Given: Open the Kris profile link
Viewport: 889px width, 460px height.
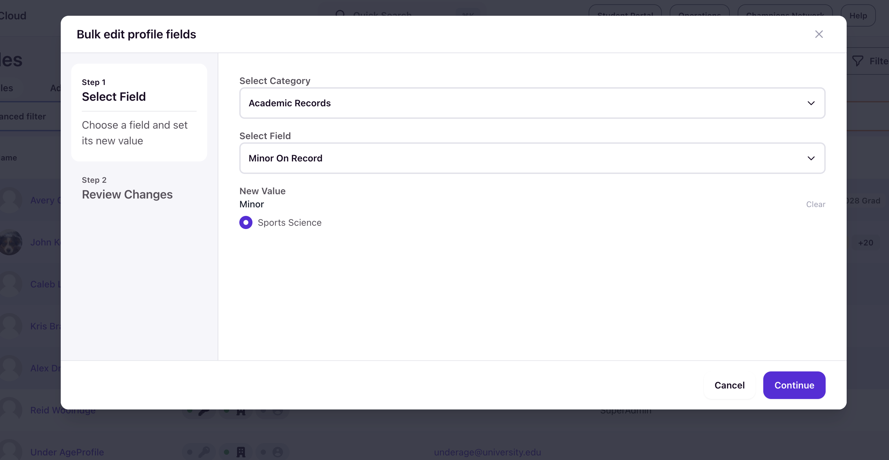Looking at the screenshot, I should coord(46,326).
